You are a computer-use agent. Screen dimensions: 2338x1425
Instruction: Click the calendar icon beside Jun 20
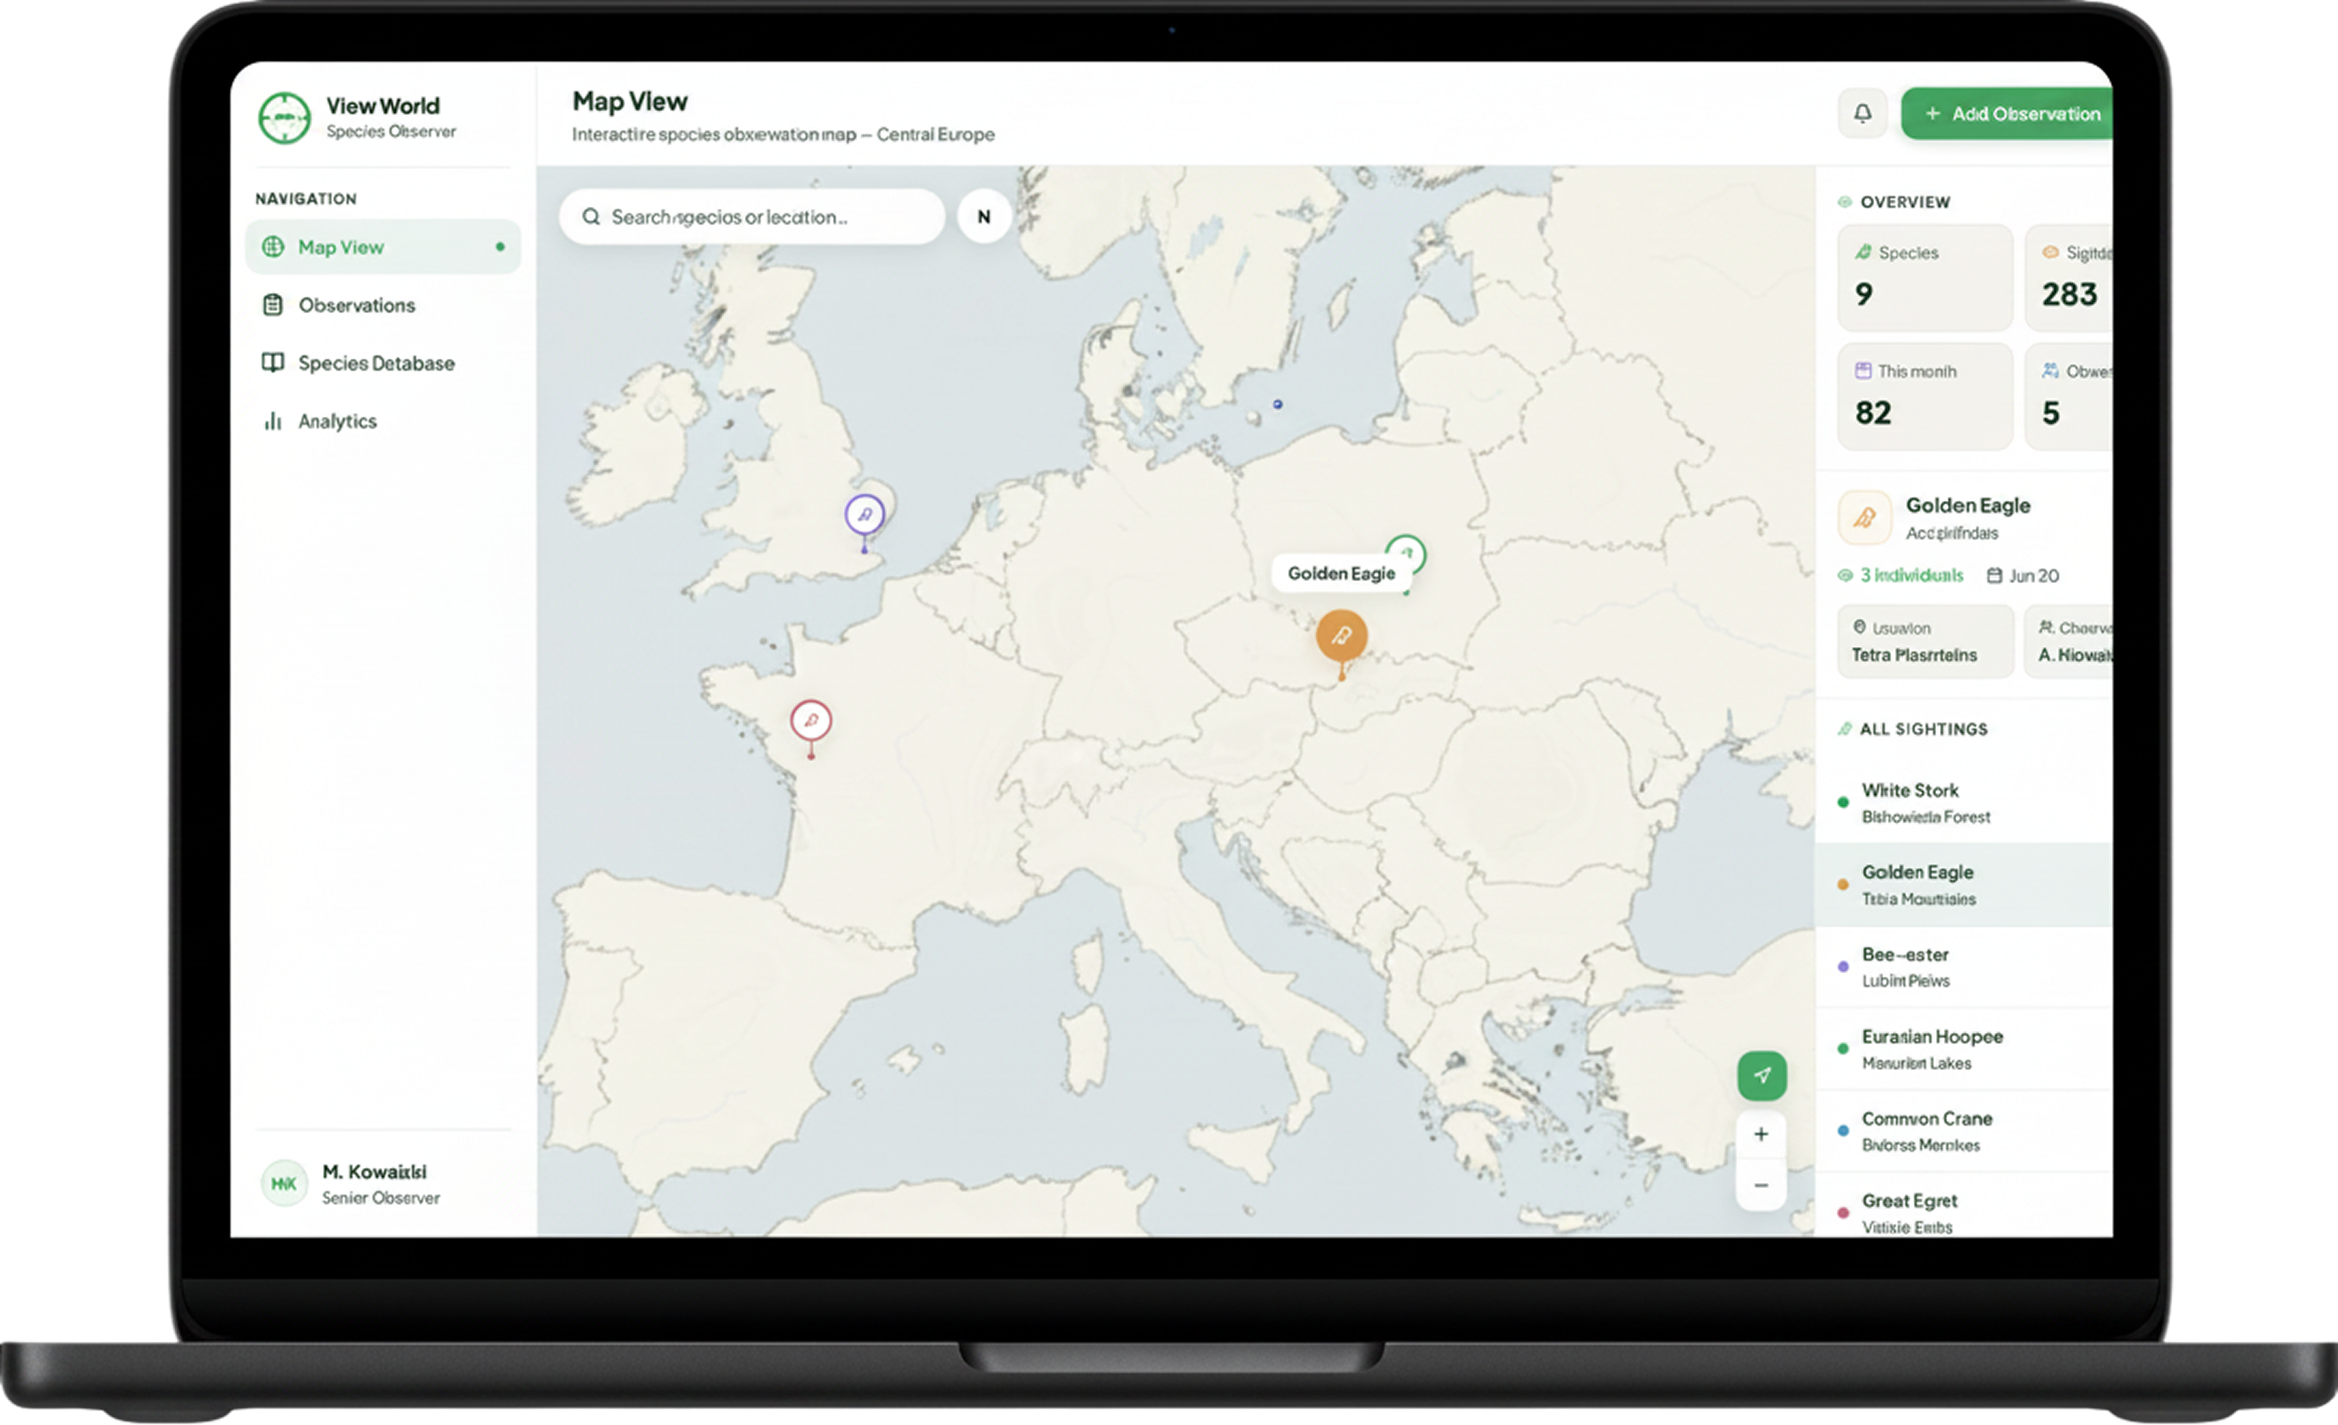coord(1995,575)
